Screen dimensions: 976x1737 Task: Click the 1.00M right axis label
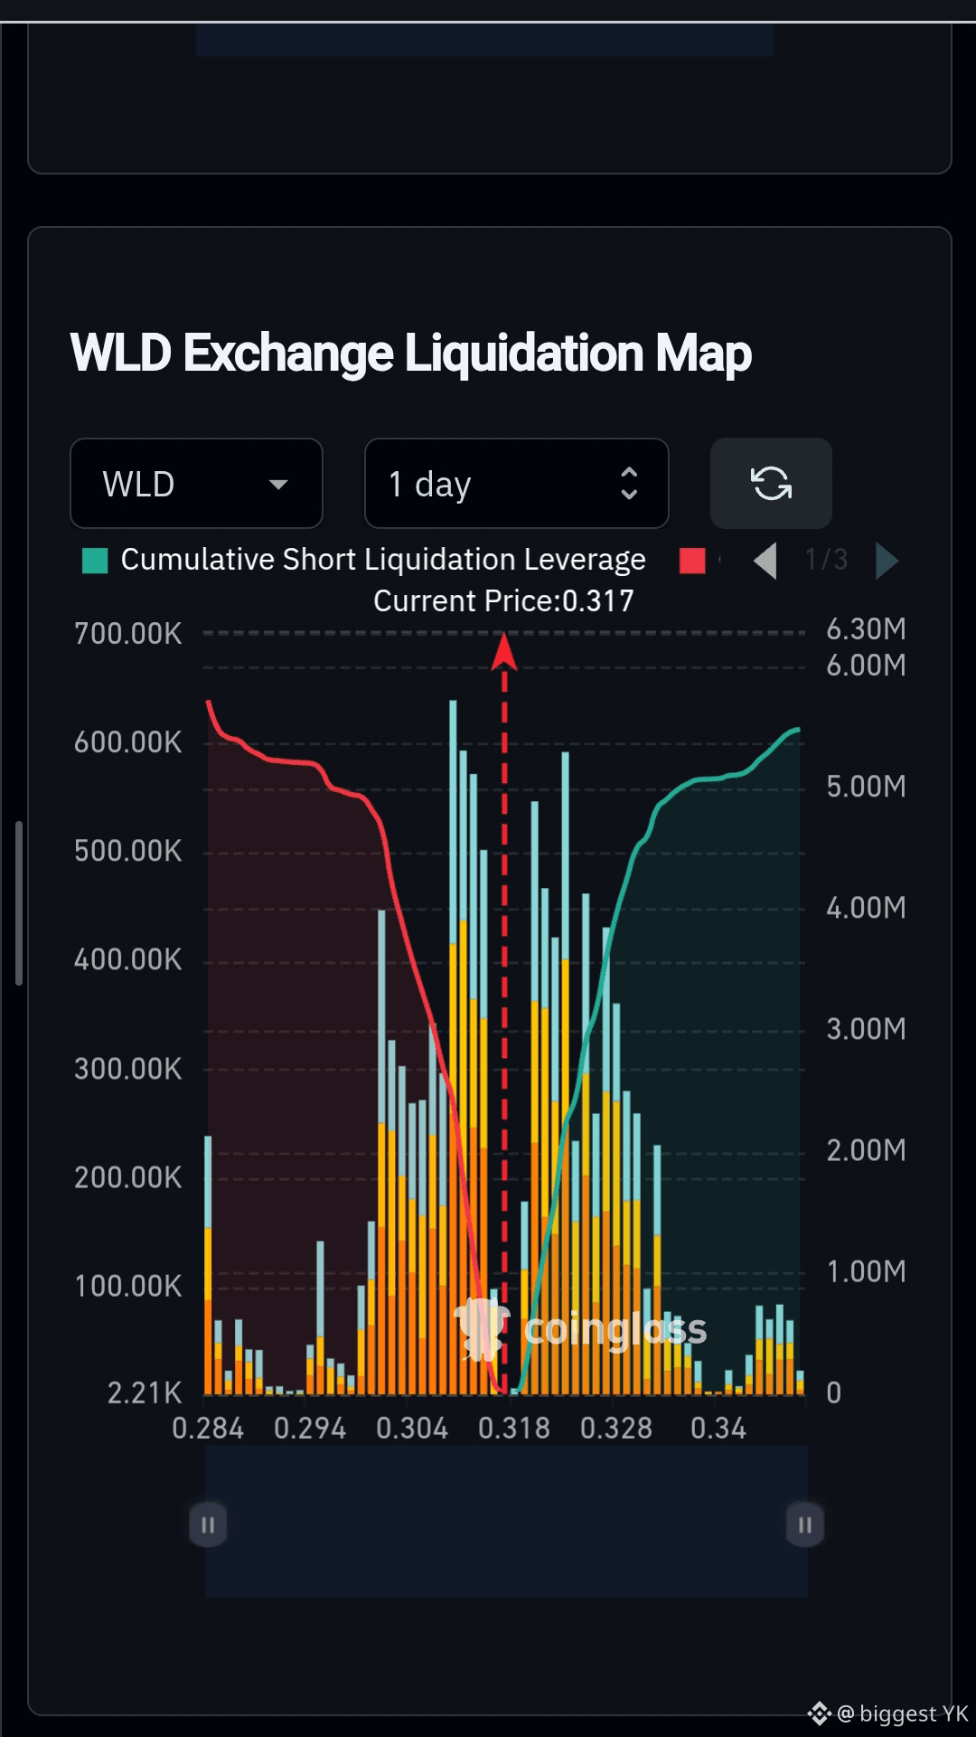(866, 1272)
